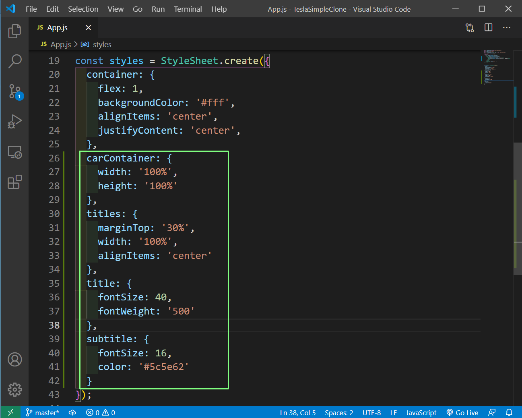Click the titles key on line 30
Viewport: 522px width, 418px height.
(103, 214)
